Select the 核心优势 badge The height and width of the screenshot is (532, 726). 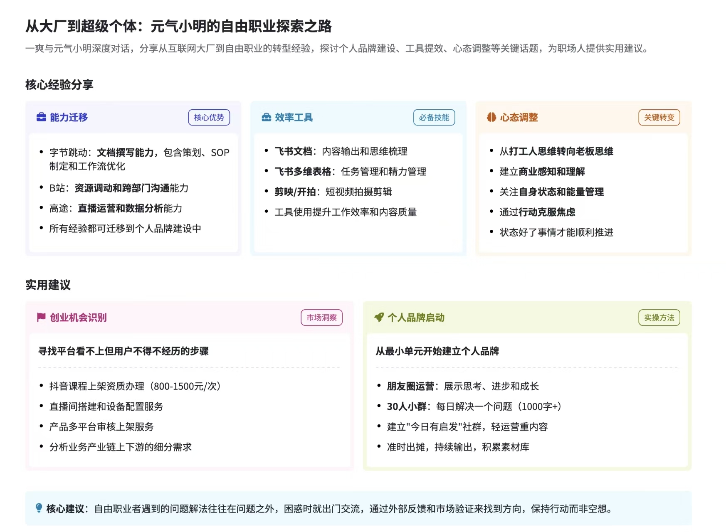pos(209,117)
